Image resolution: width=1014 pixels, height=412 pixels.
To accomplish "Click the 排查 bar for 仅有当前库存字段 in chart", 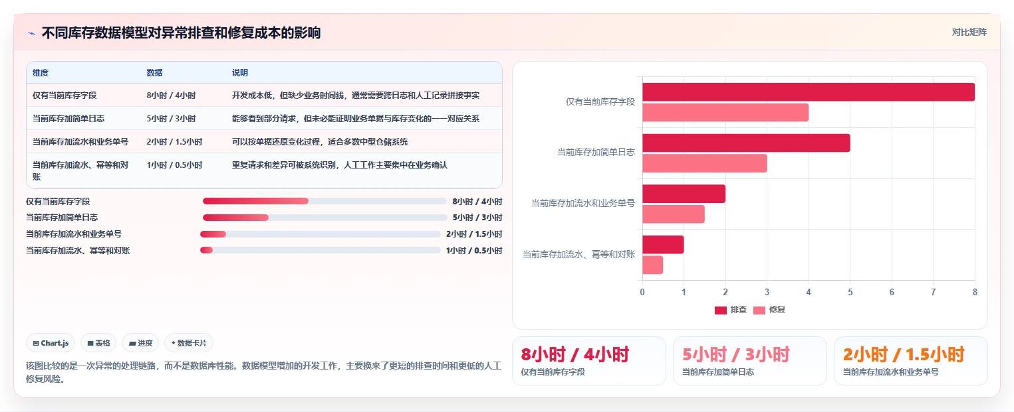I will [809, 92].
